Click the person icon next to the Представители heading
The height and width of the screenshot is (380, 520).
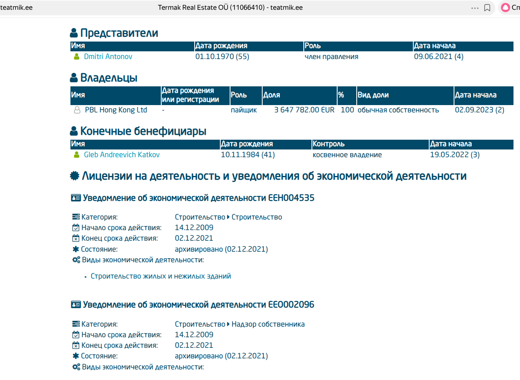tap(74, 33)
